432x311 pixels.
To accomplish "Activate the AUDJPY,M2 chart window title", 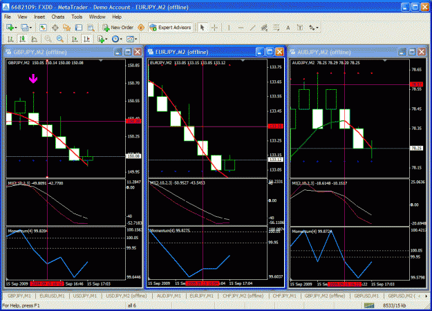I will pos(324,52).
